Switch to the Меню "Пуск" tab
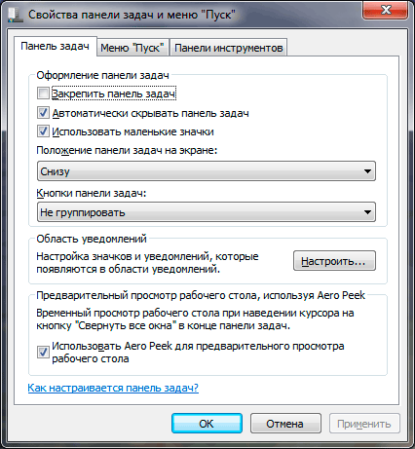This screenshot has height=449, width=415. 132,48
